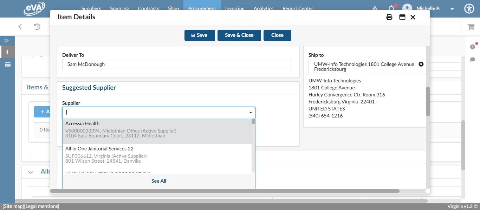Screen dimensions: 480x210
Task: Open the Invoicing menu in the header
Action: [235, 8]
